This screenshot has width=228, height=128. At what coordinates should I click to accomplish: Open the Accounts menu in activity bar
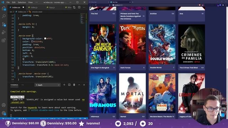(x=4, y=105)
